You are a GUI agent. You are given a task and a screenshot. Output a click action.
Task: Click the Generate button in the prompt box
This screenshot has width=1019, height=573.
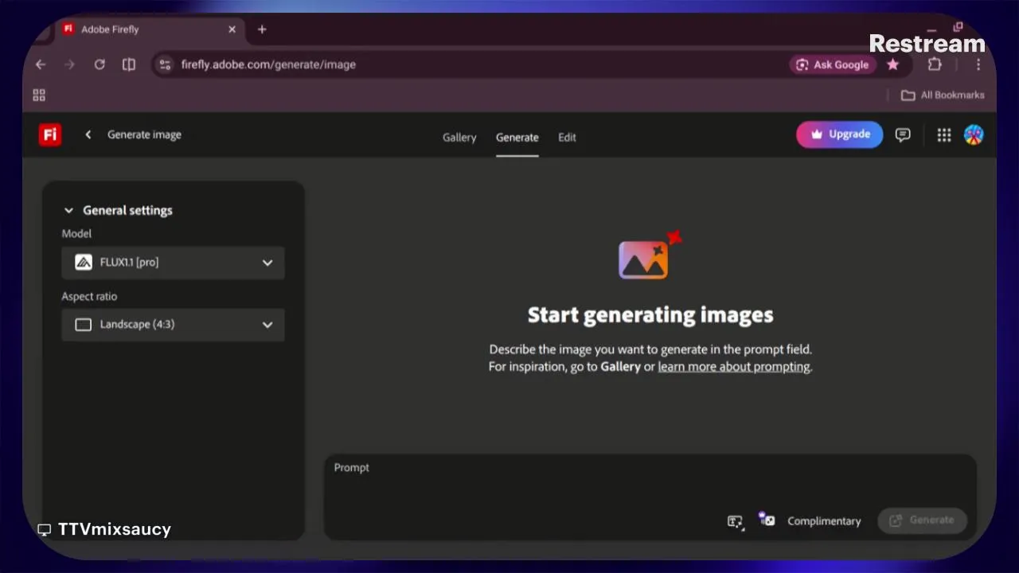pos(922,520)
